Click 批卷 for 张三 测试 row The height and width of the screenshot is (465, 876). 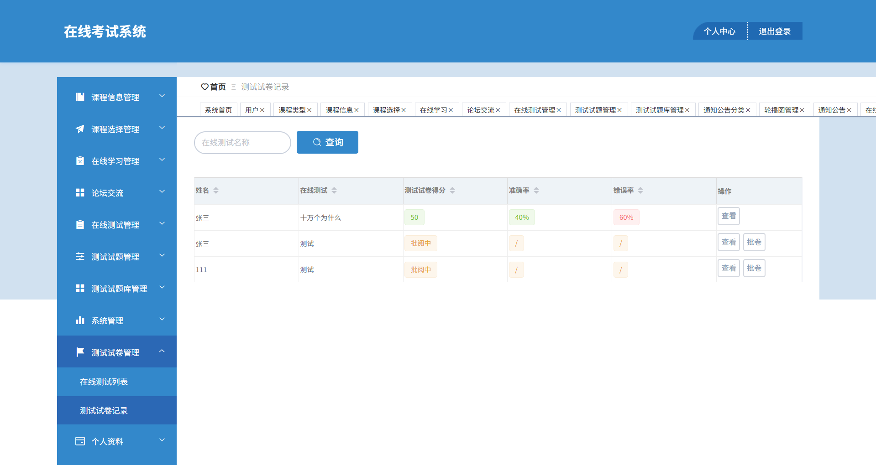pos(754,242)
